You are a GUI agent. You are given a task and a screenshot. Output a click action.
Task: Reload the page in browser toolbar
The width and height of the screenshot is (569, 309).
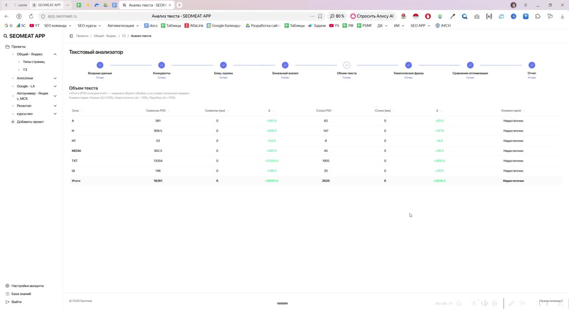click(31, 16)
